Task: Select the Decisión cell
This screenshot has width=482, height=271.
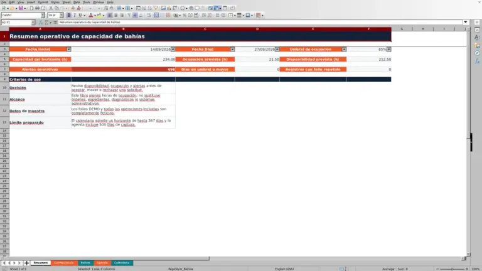Action: click(x=40, y=88)
